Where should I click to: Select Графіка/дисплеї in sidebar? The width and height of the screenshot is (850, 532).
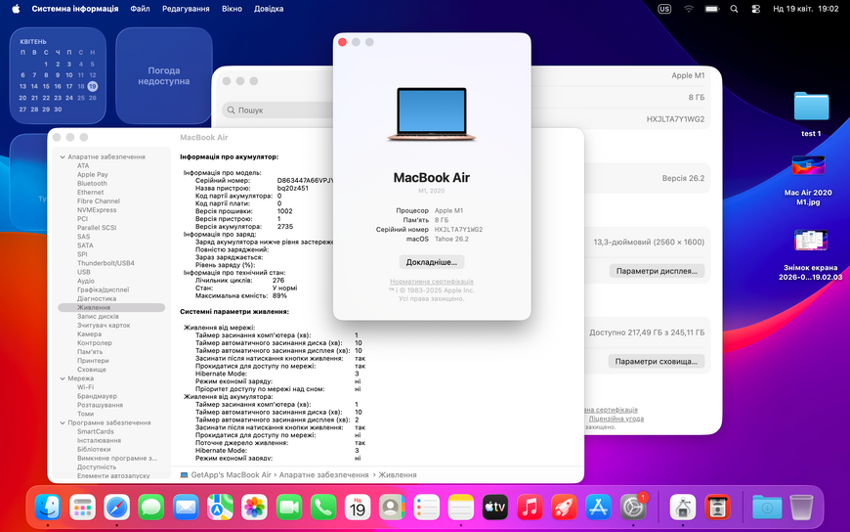click(x=103, y=289)
